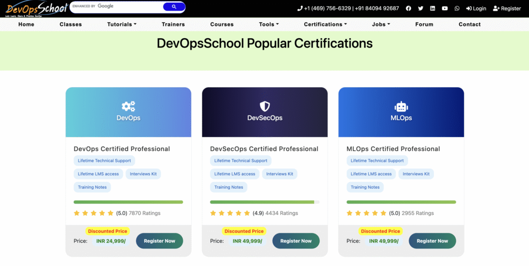This screenshot has width=529, height=266.
Task: Click 4434 Ratings text
Action: [x=282, y=213]
